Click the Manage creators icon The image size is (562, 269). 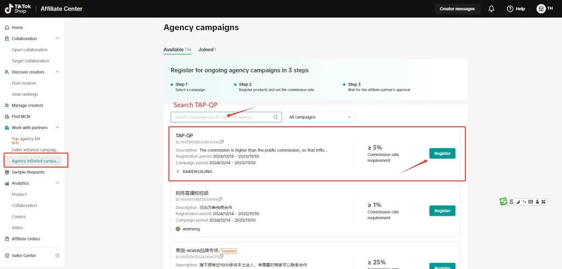tap(7, 105)
